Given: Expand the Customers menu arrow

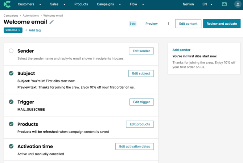Looking at the screenshot, I should pos(40,4).
